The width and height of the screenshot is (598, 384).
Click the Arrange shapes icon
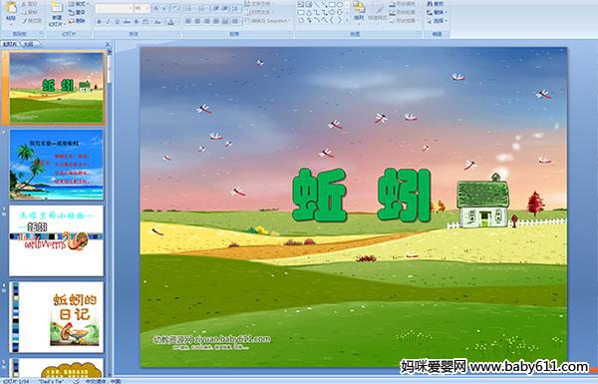click(x=359, y=8)
